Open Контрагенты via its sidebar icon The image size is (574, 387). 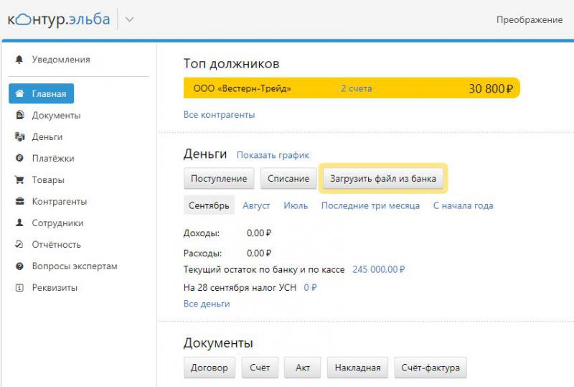pyautogui.click(x=19, y=202)
